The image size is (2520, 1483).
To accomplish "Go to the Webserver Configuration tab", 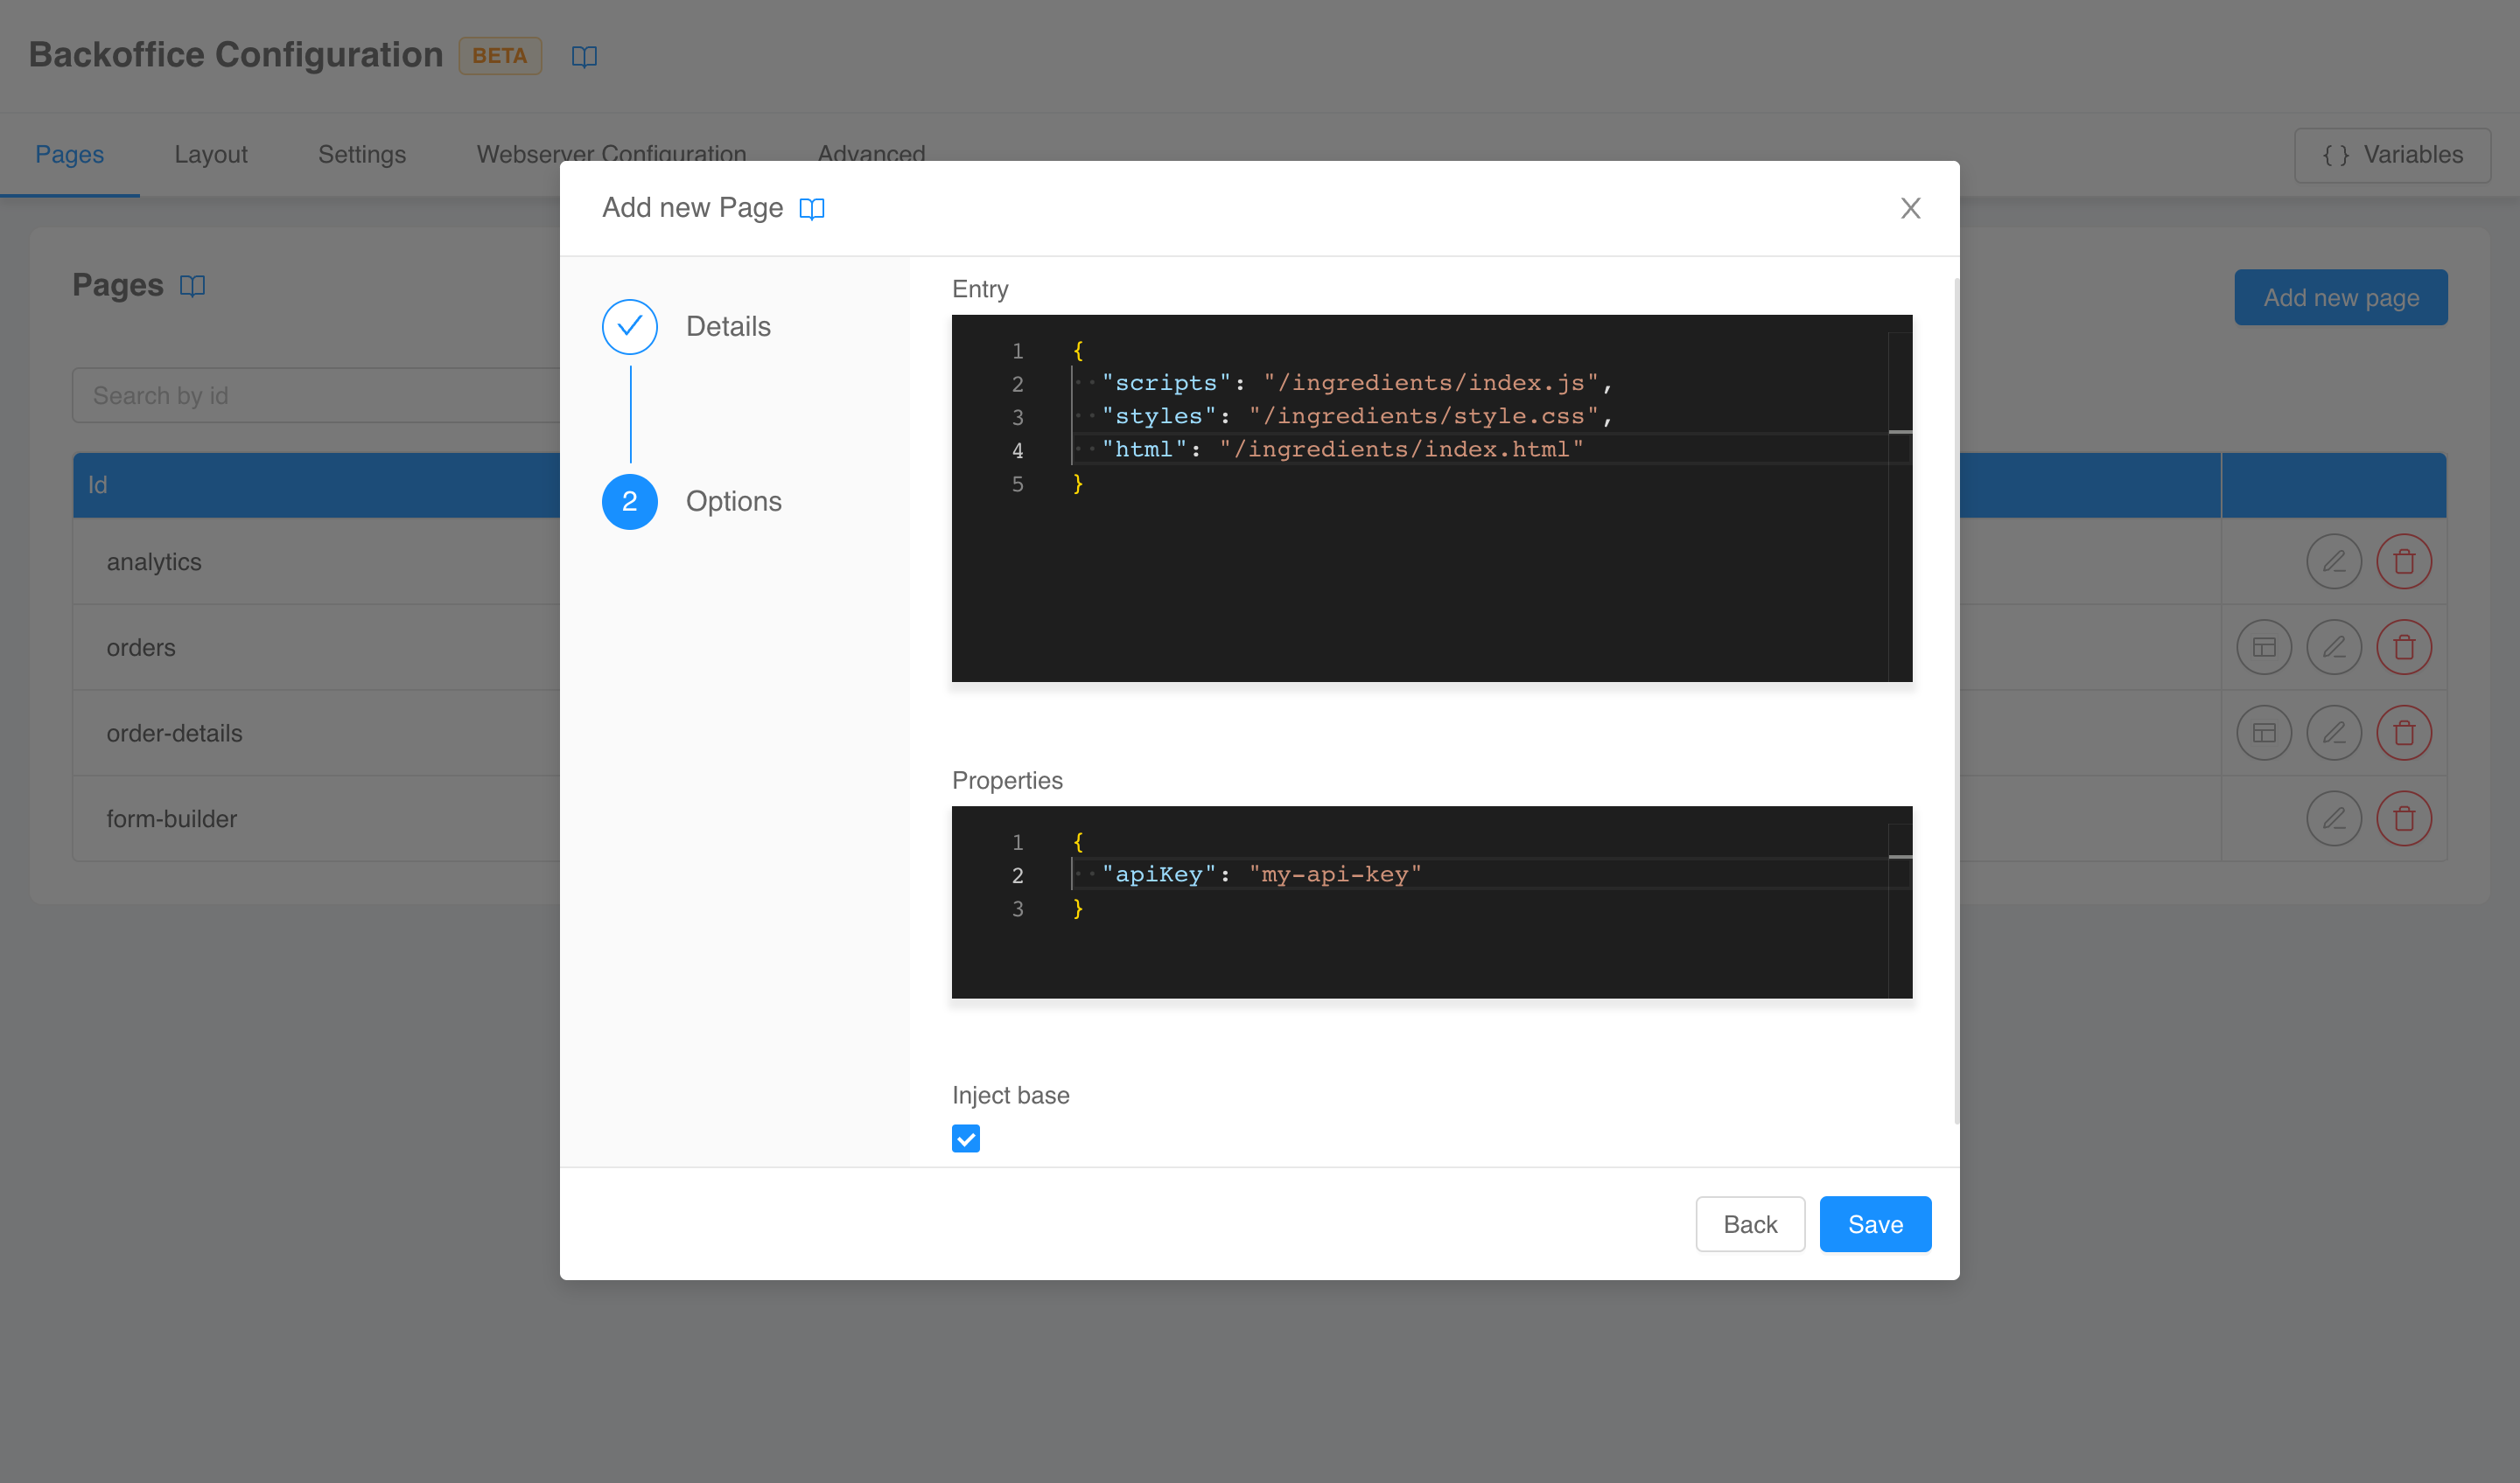I will pos(610,155).
